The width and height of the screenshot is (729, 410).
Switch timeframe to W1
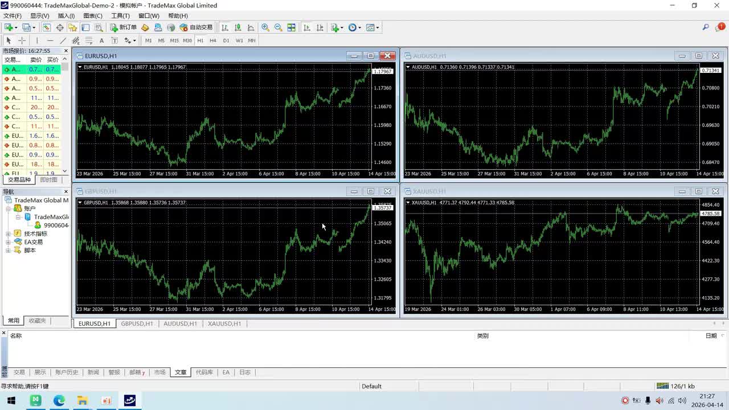(x=239, y=40)
